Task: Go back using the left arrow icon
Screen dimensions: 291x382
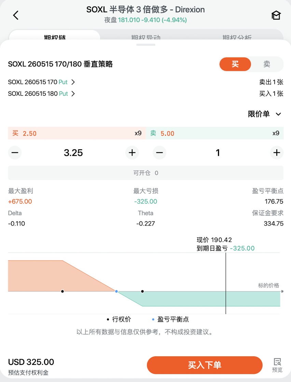Action: (x=16, y=15)
